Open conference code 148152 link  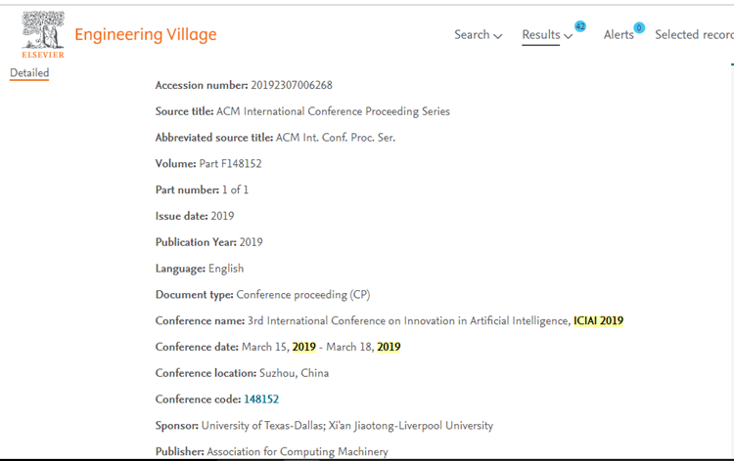pyautogui.click(x=261, y=399)
